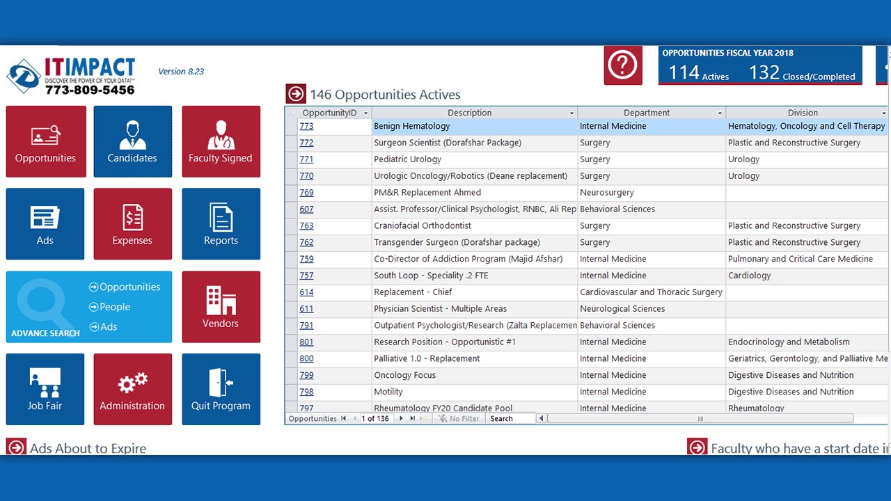Image resolution: width=891 pixels, height=501 pixels.
Task: Open the Ads tile with newspaper icon
Action: tap(45, 224)
